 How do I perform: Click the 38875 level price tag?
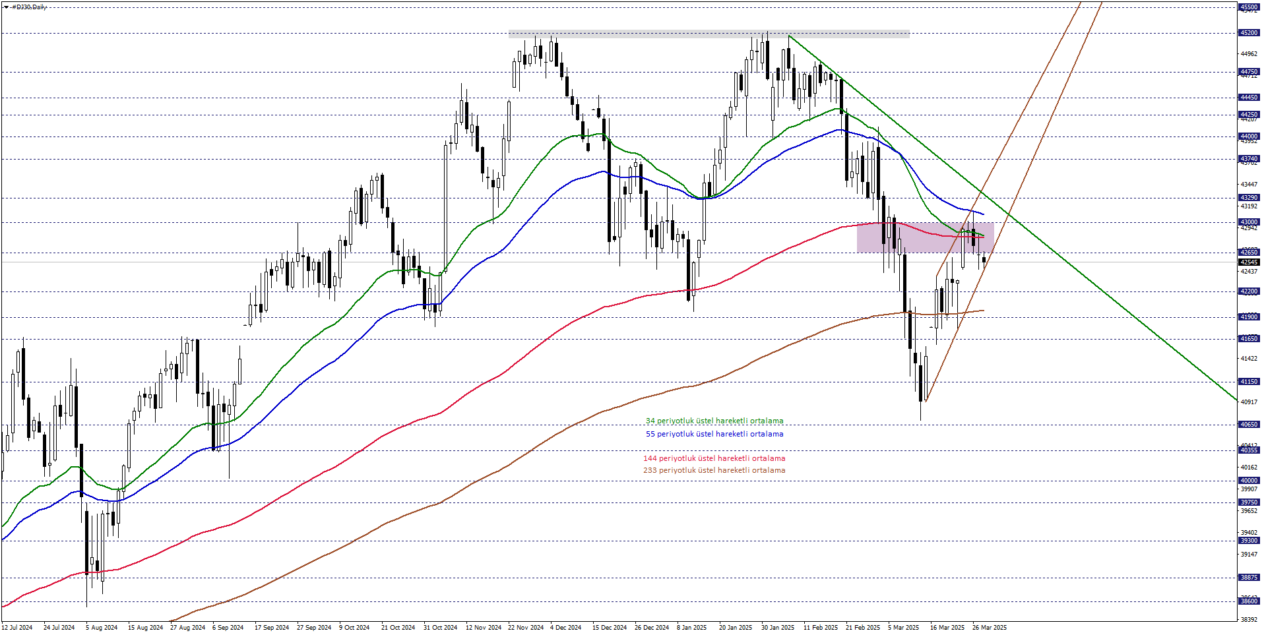click(1249, 578)
